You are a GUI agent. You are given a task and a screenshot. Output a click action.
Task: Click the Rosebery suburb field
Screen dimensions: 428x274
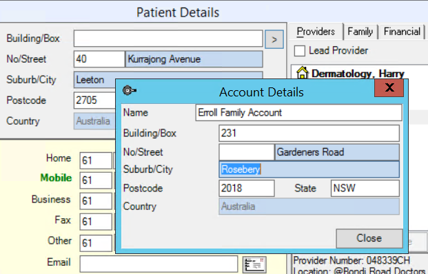[309, 169]
